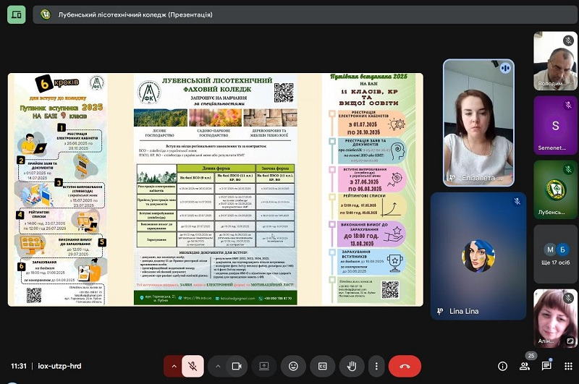This screenshot has height=384, width=579.
Task: Open the activities grid icon
Action: (568, 366)
